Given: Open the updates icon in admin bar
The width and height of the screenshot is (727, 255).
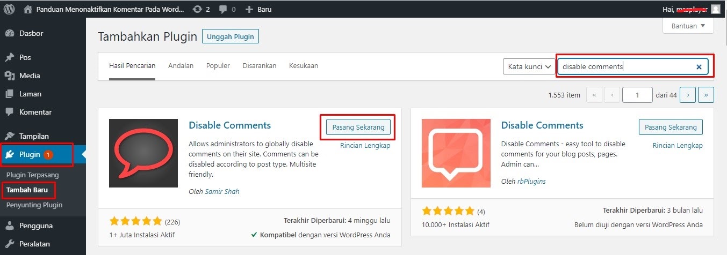Looking at the screenshot, I should (x=197, y=9).
